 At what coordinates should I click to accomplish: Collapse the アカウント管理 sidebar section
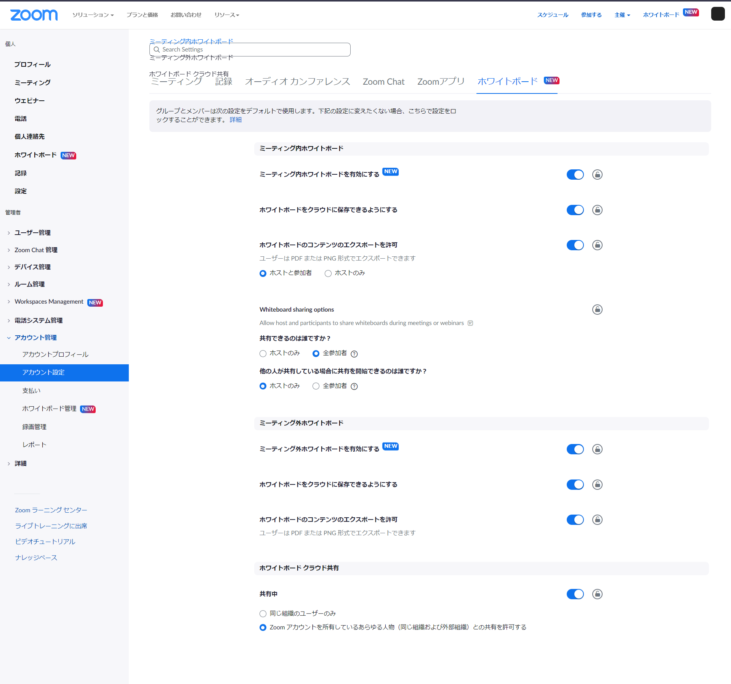[35, 338]
